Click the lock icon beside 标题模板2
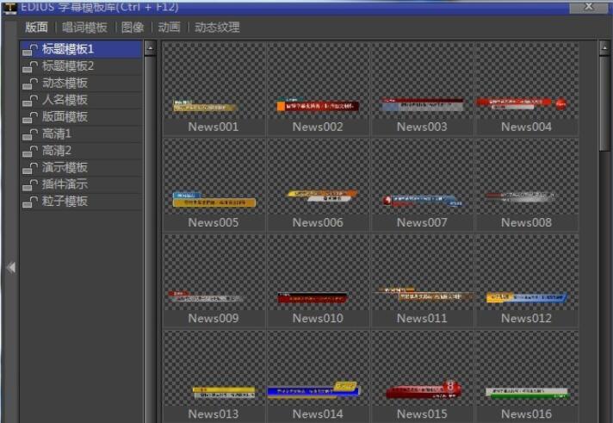613x423 pixels. click(x=30, y=66)
